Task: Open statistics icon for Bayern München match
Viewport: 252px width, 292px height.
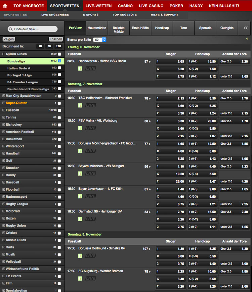Action: point(80,174)
